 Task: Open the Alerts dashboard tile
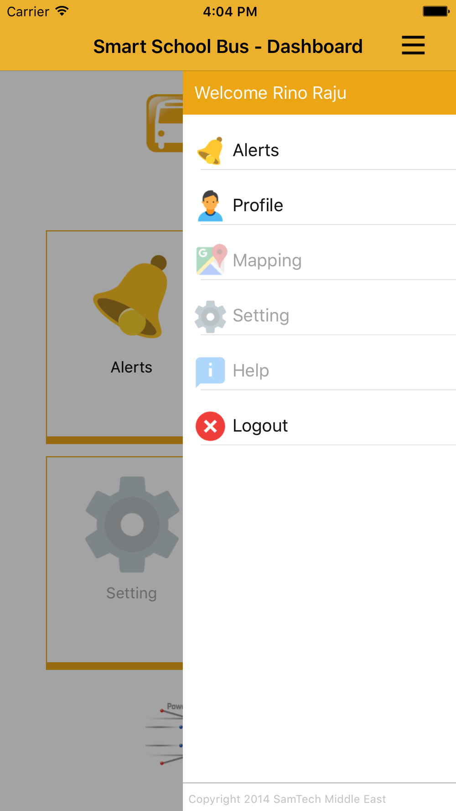(x=114, y=337)
